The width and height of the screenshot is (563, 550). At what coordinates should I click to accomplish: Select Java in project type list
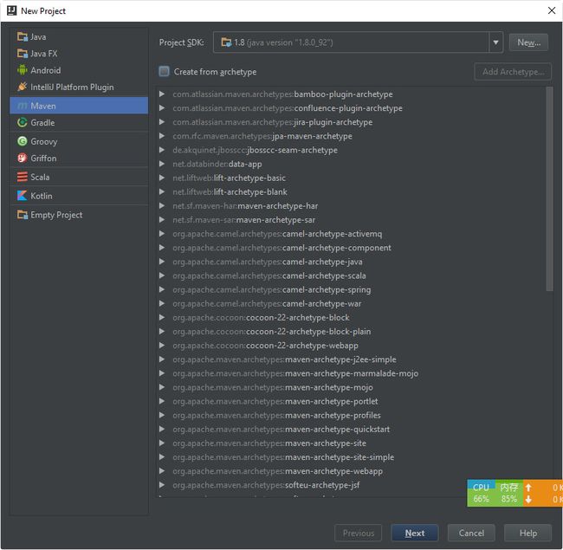79,36
